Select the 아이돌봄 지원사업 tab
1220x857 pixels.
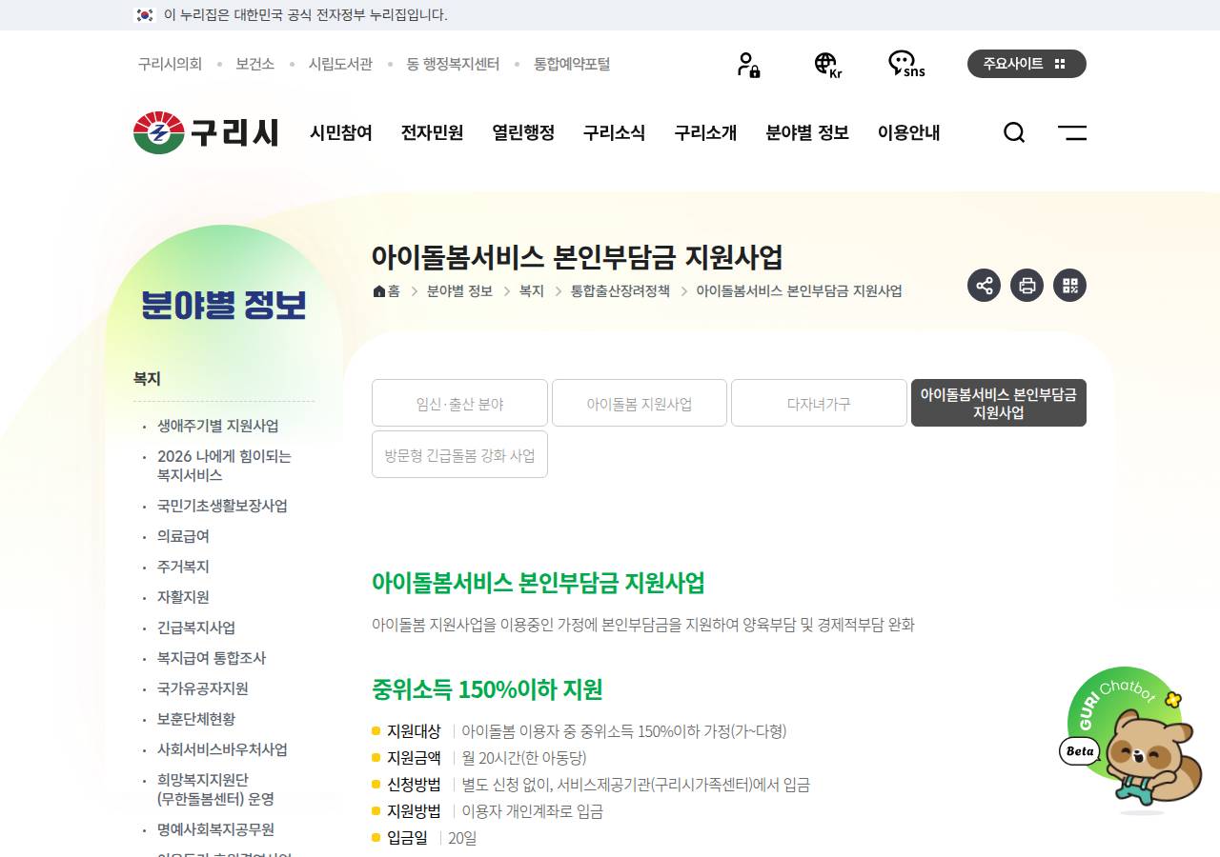640,403
